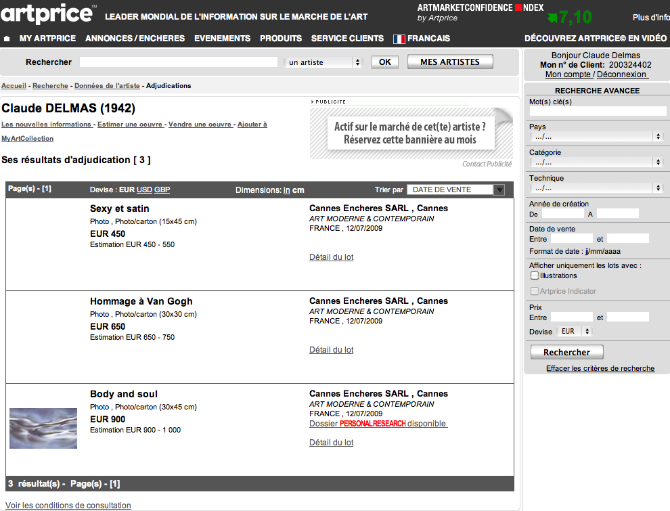Open 'Détail du lot' for Sexy et satin
This screenshot has width=670, height=511.
pos(331,257)
